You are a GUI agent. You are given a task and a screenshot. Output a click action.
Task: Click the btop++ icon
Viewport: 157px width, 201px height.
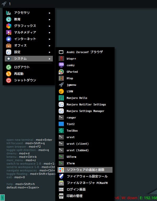pyautogui.click(x=61, y=59)
